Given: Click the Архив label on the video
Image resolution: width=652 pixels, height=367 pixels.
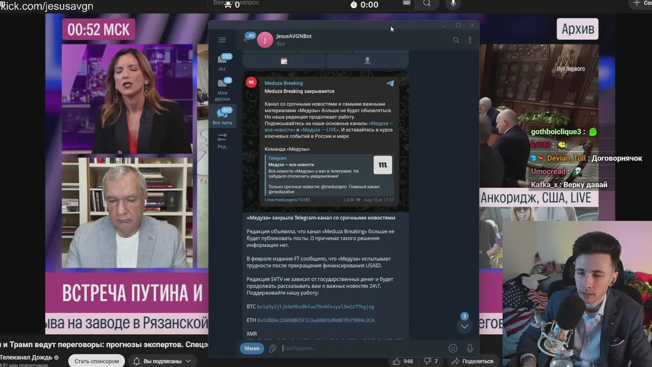Looking at the screenshot, I should tap(578, 29).
